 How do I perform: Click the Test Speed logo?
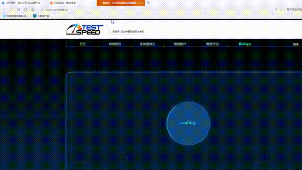pos(85,29)
